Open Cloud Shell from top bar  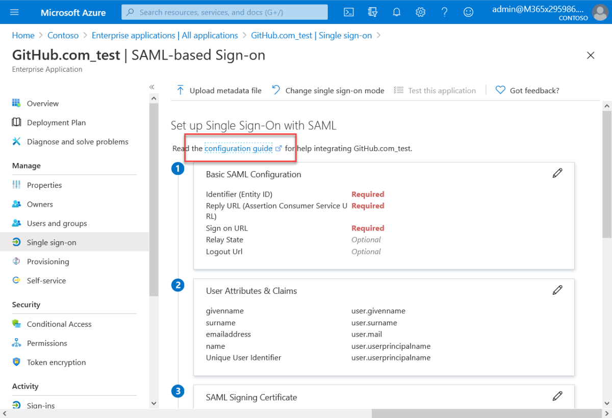click(x=349, y=12)
